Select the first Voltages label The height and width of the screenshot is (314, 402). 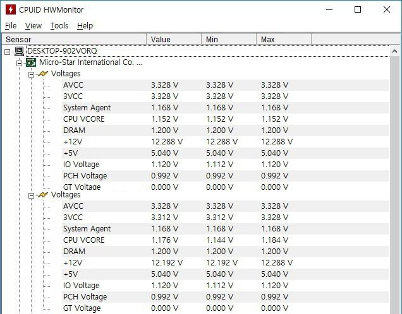point(66,74)
